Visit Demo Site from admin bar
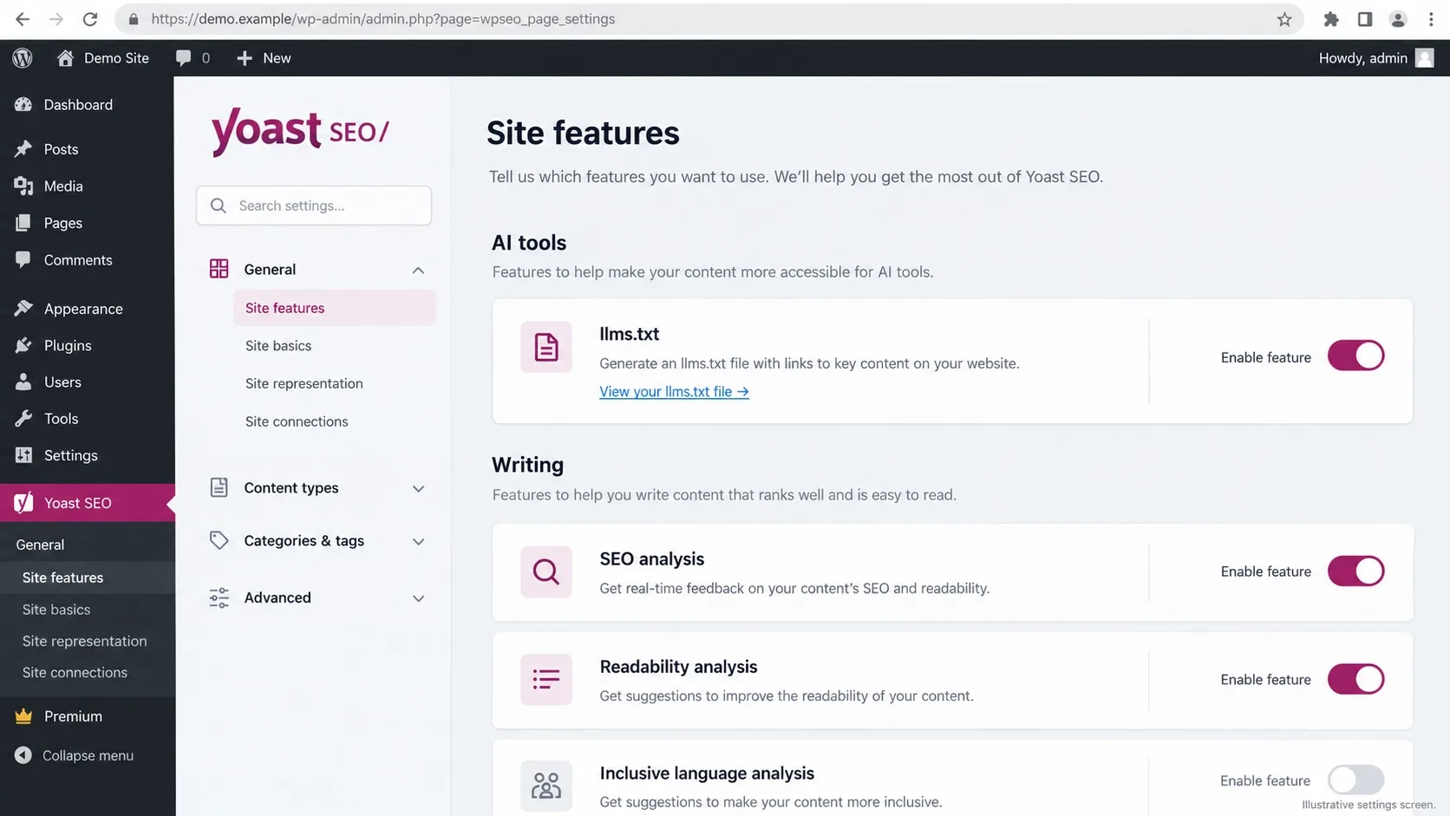Viewport: 1450px width, 816px height. point(103,58)
